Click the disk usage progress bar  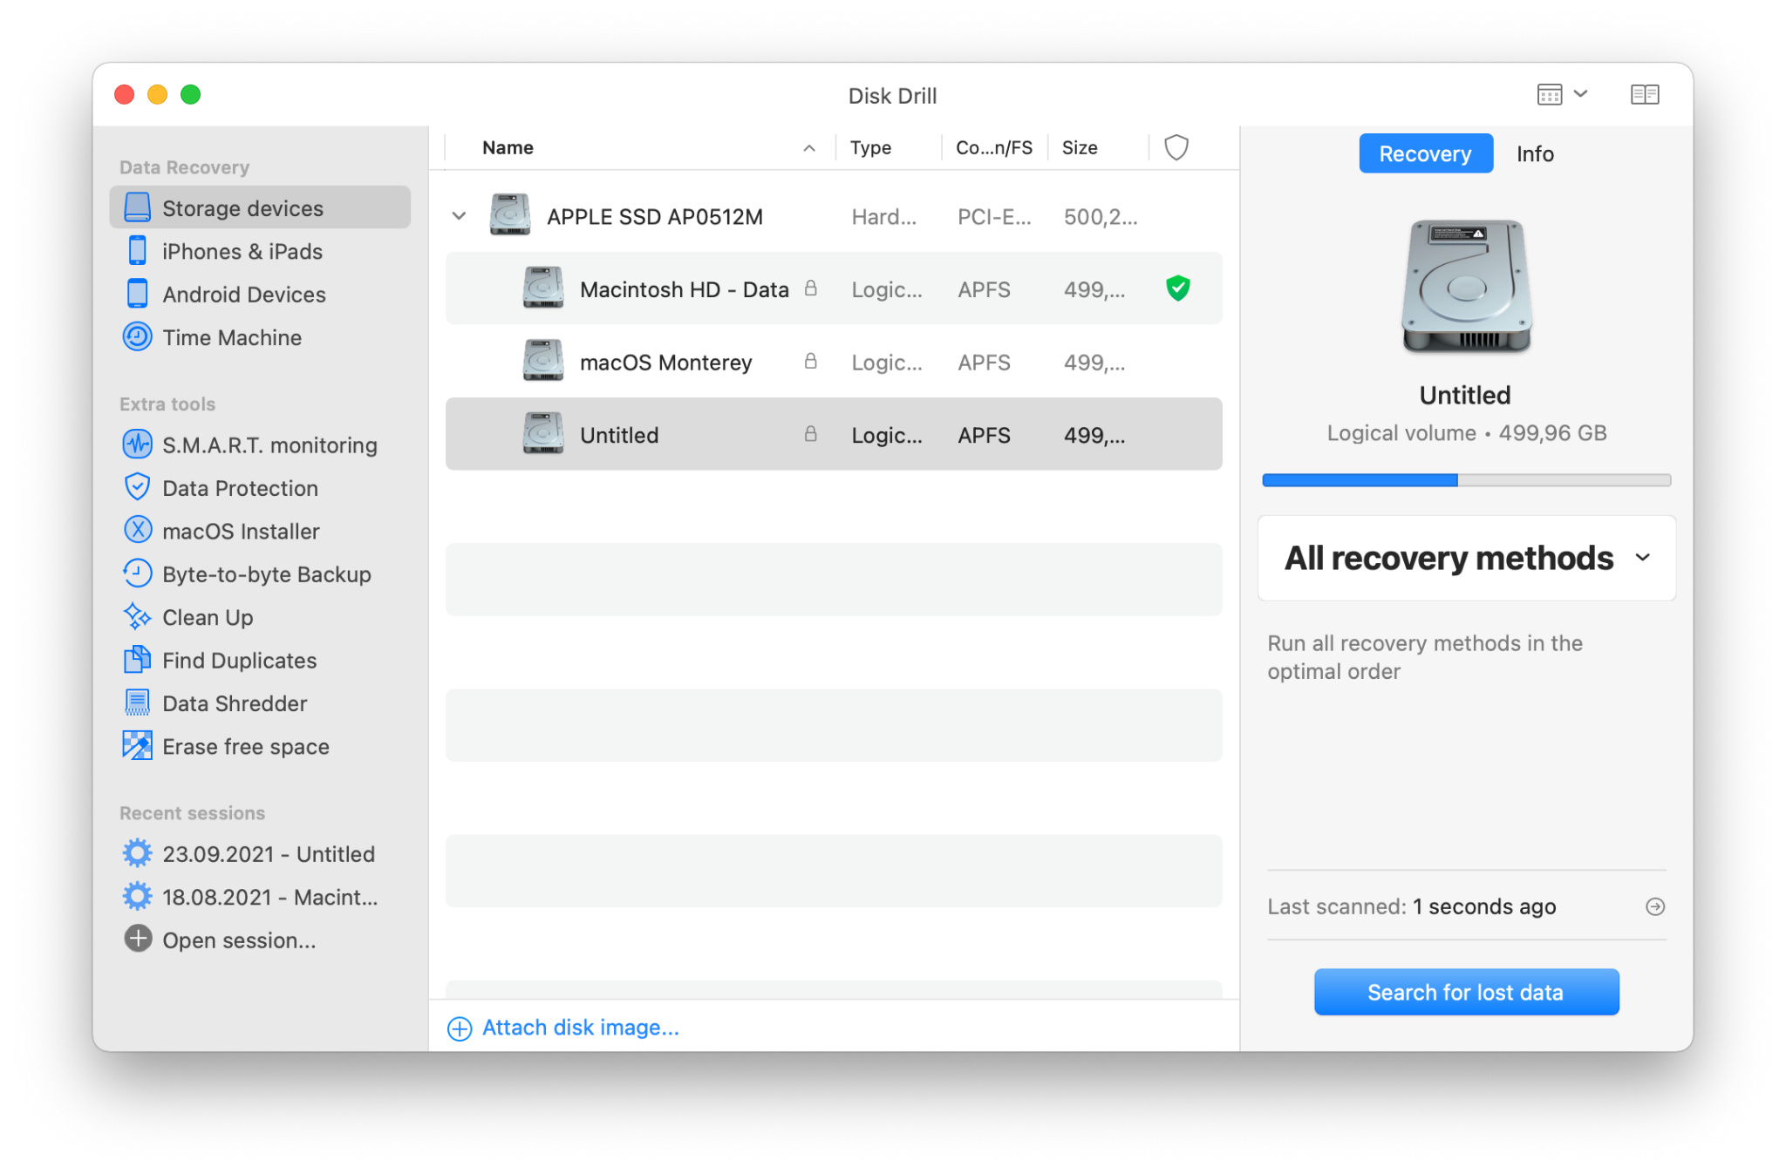(1466, 480)
